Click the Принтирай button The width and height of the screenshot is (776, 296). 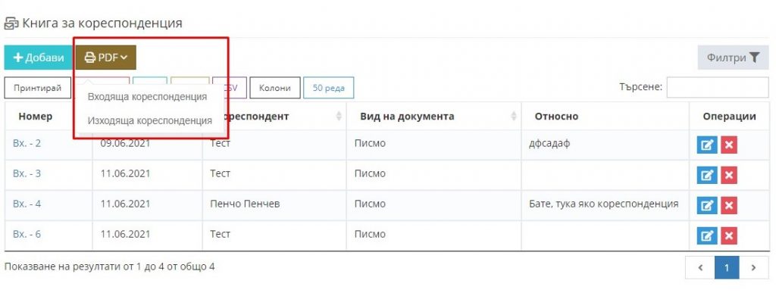coord(38,88)
